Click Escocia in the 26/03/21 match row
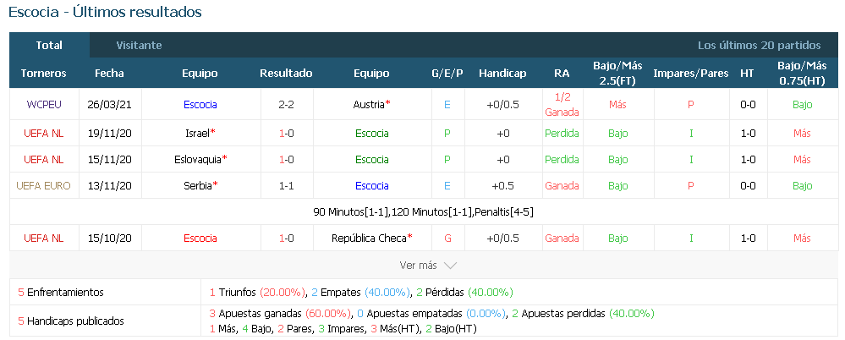The image size is (845, 340). (200, 105)
